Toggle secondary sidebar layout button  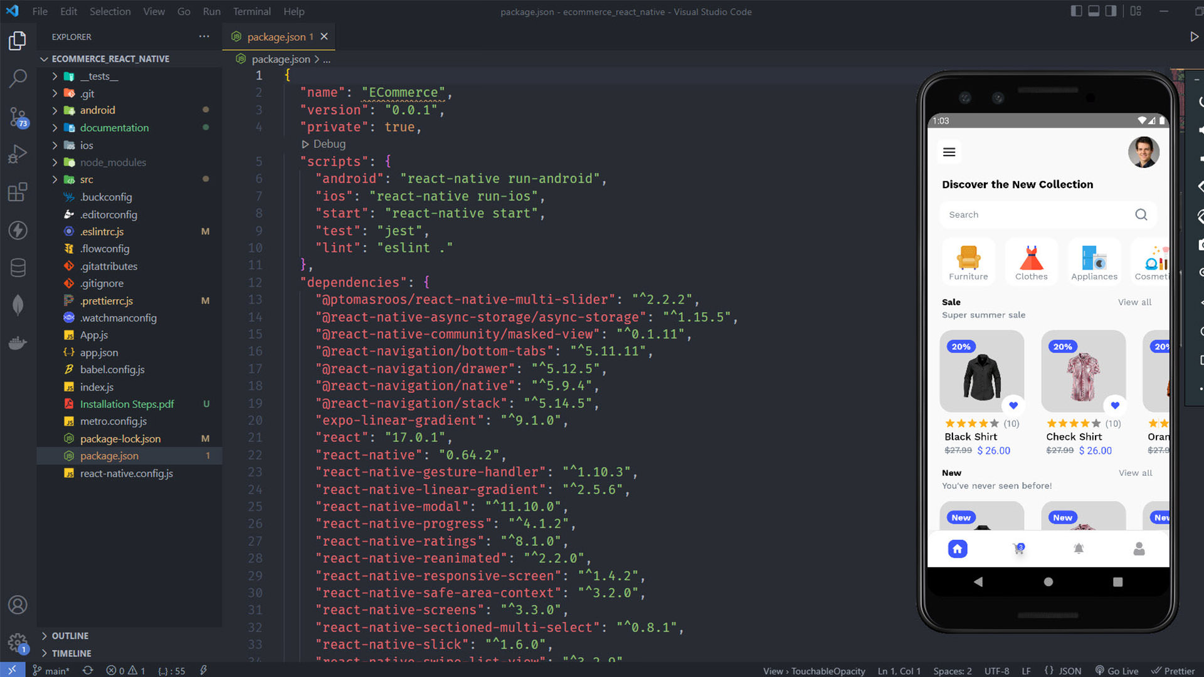(x=1111, y=11)
